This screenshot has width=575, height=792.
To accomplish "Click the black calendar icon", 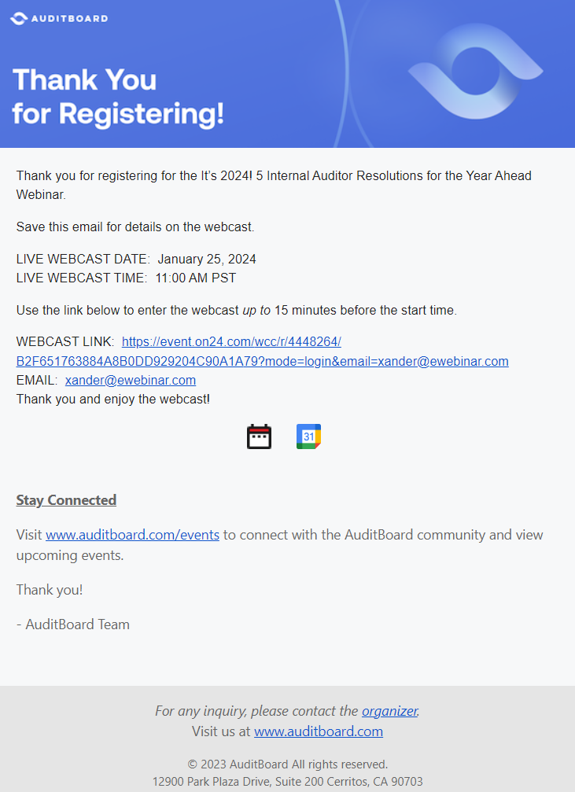I will [x=259, y=437].
